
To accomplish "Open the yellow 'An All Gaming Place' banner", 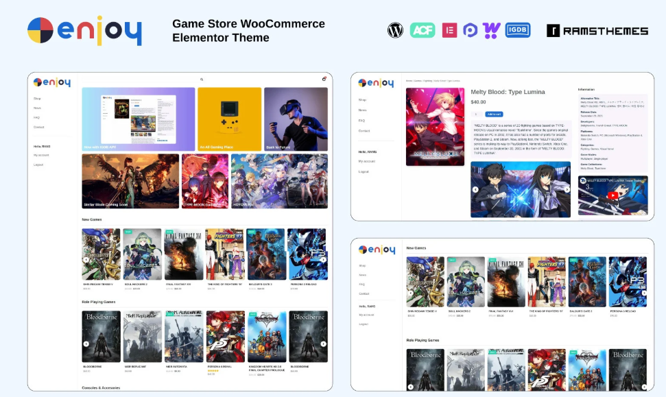I will point(229,119).
